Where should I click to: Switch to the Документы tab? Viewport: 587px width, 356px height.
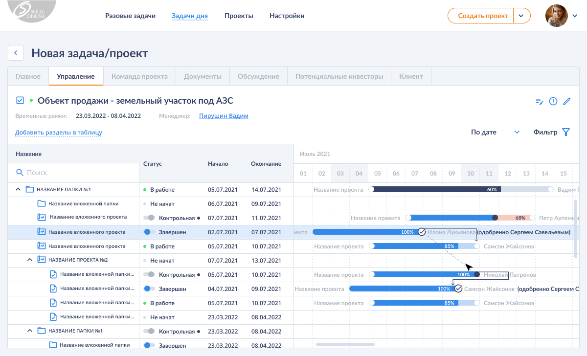point(203,76)
